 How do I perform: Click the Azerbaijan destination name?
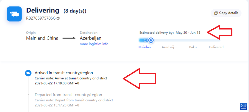point(90,38)
